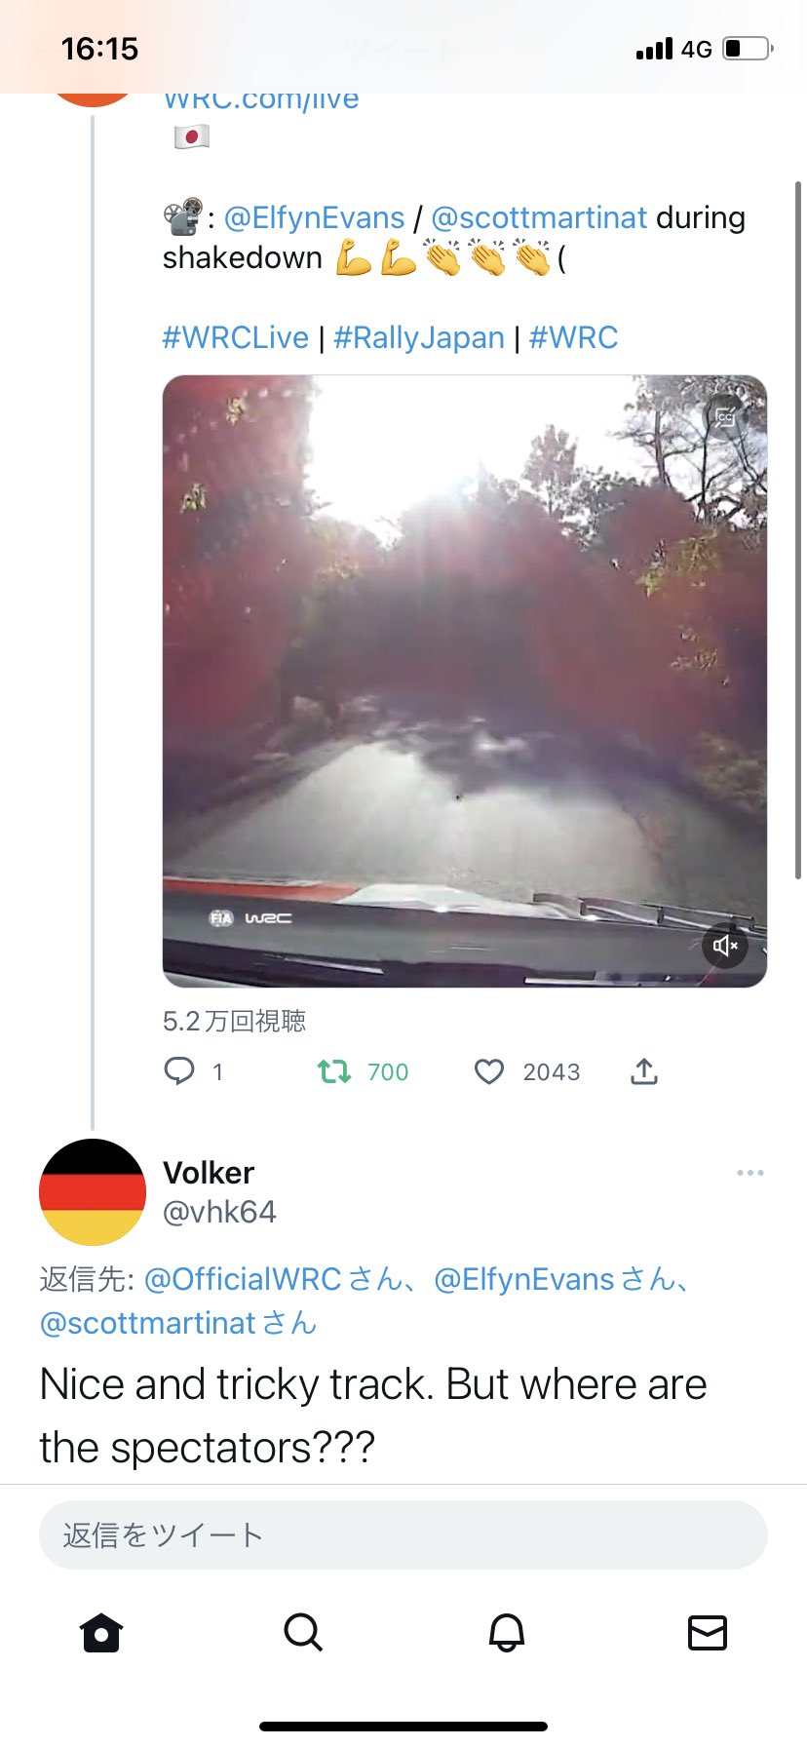Viewport: 807px width, 1747px height.
Task: Open the Search magnifier tab
Action: [x=303, y=1632]
